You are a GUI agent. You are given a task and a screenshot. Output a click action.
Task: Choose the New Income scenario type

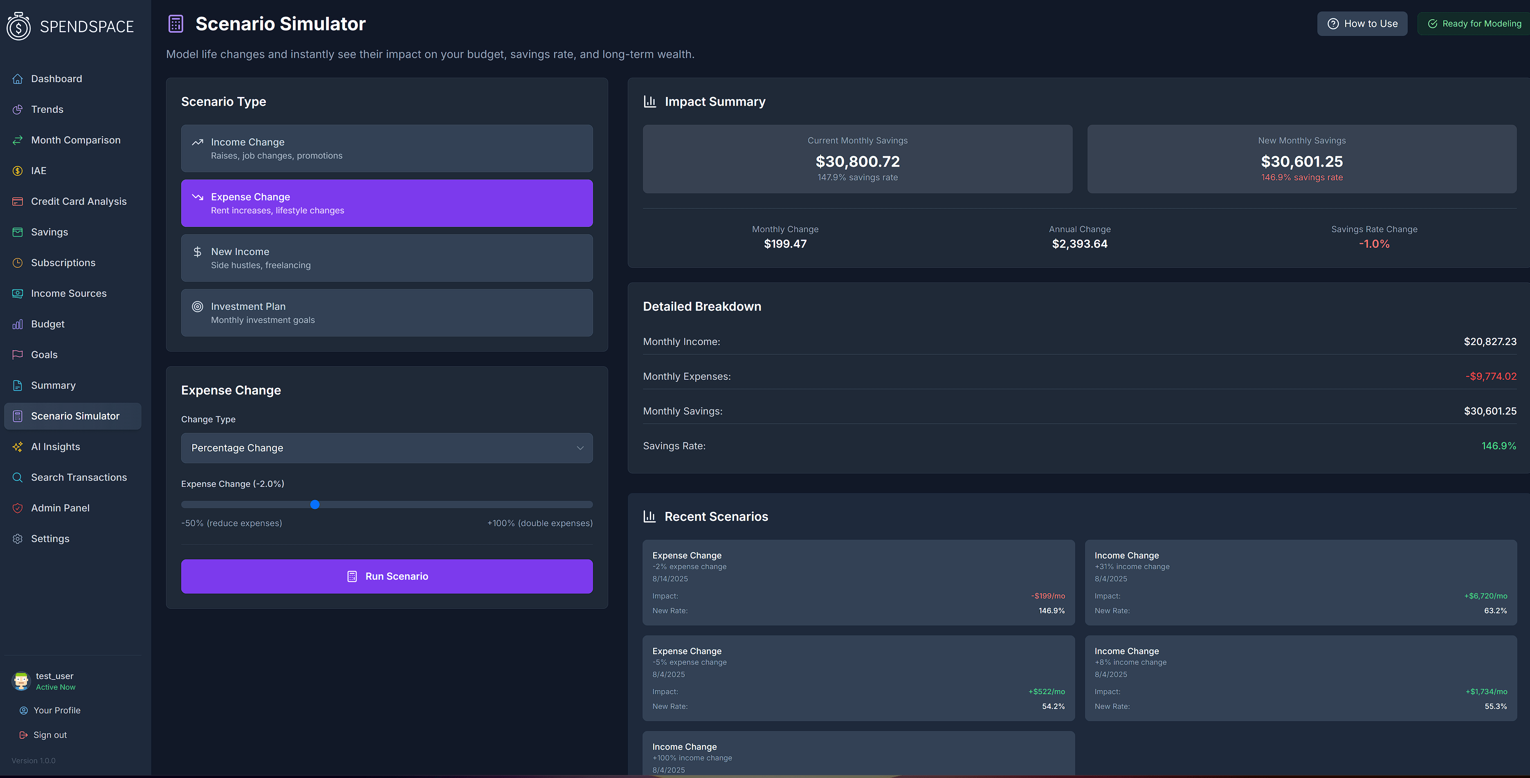click(386, 258)
